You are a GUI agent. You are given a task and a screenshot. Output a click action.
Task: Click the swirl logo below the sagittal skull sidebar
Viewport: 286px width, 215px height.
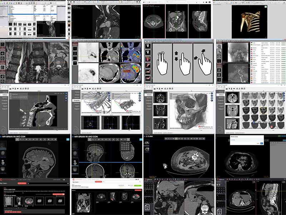tap(3, 130)
